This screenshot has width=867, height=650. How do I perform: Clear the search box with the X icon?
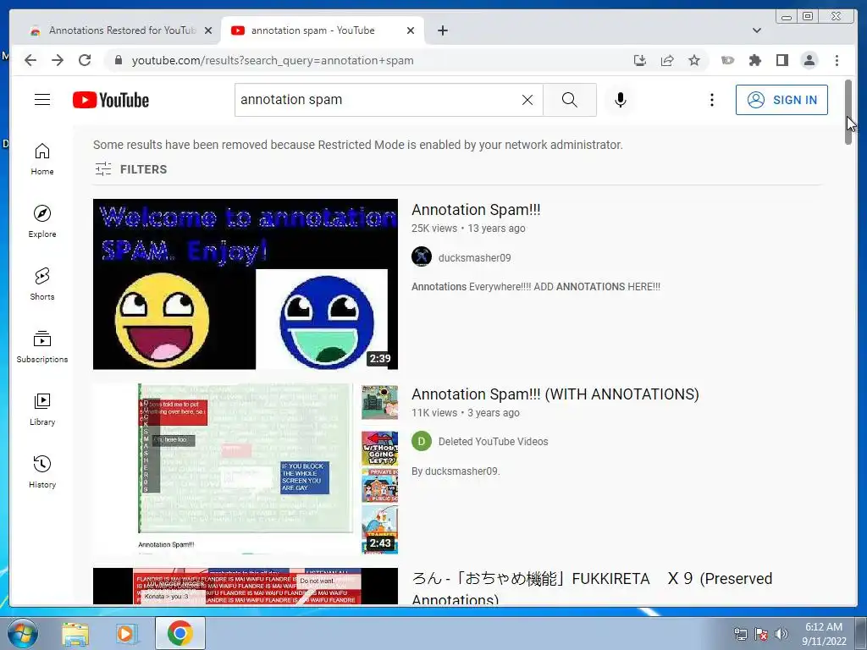click(527, 100)
